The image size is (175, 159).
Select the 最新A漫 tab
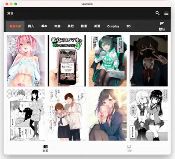15,26
